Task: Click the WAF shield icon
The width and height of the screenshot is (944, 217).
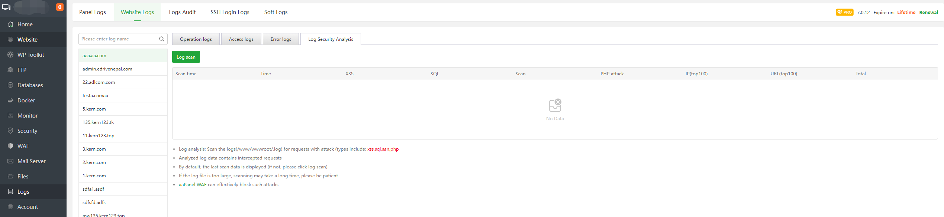Action: click(x=10, y=146)
